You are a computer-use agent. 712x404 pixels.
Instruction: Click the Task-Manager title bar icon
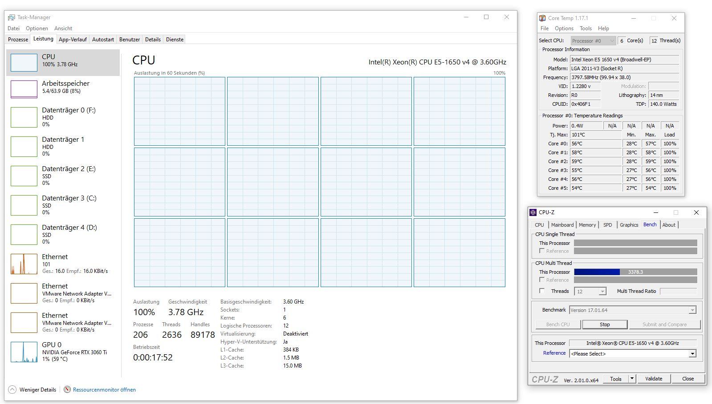click(x=12, y=17)
